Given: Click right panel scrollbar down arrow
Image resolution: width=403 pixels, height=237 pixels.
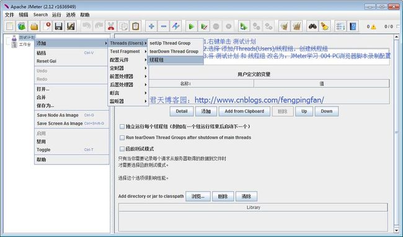Looking at the screenshot, I should (x=396, y=230).
